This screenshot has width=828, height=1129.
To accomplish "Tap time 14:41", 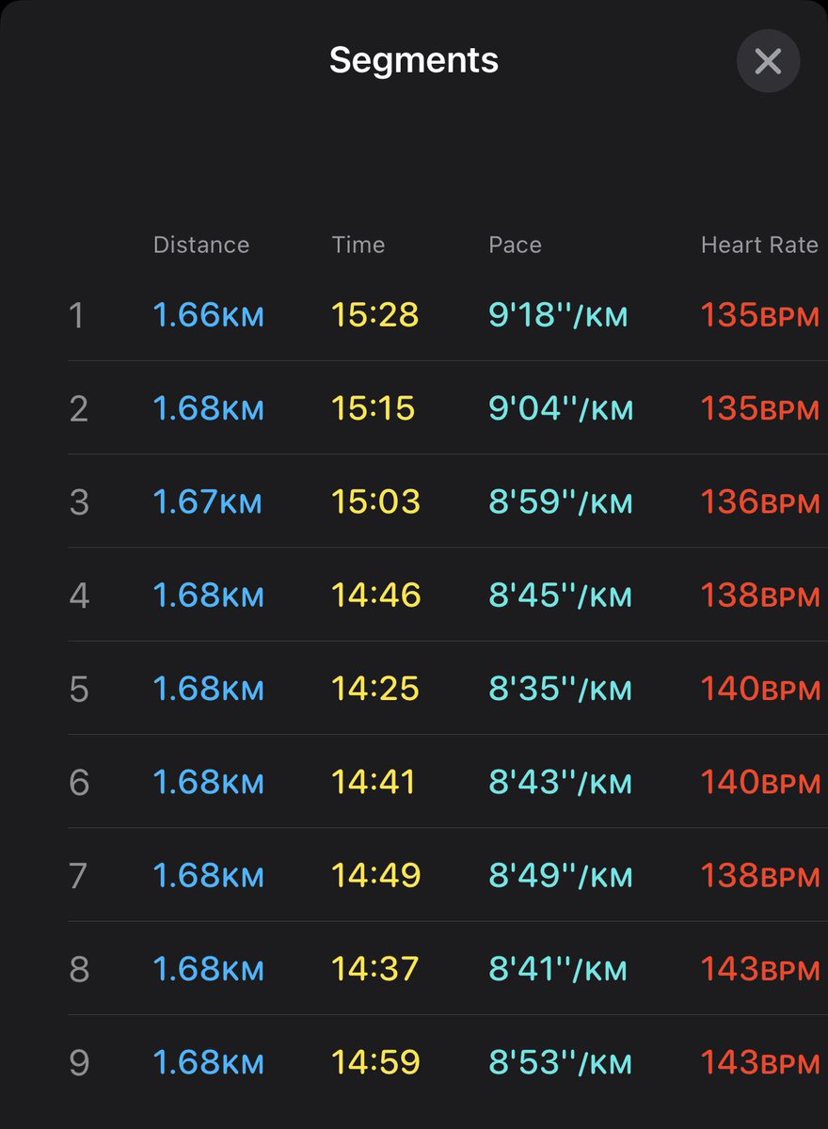I will (x=373, y=782).
